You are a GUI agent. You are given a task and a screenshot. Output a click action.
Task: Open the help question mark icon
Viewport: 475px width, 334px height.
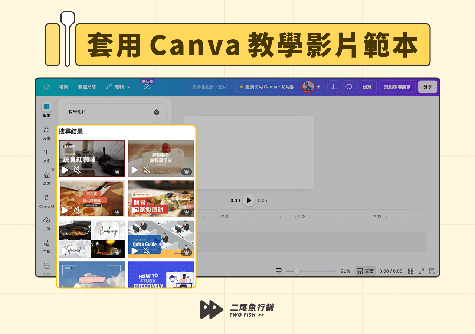432,271
